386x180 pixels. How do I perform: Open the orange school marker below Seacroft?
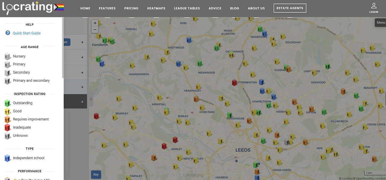coord(343,91)
